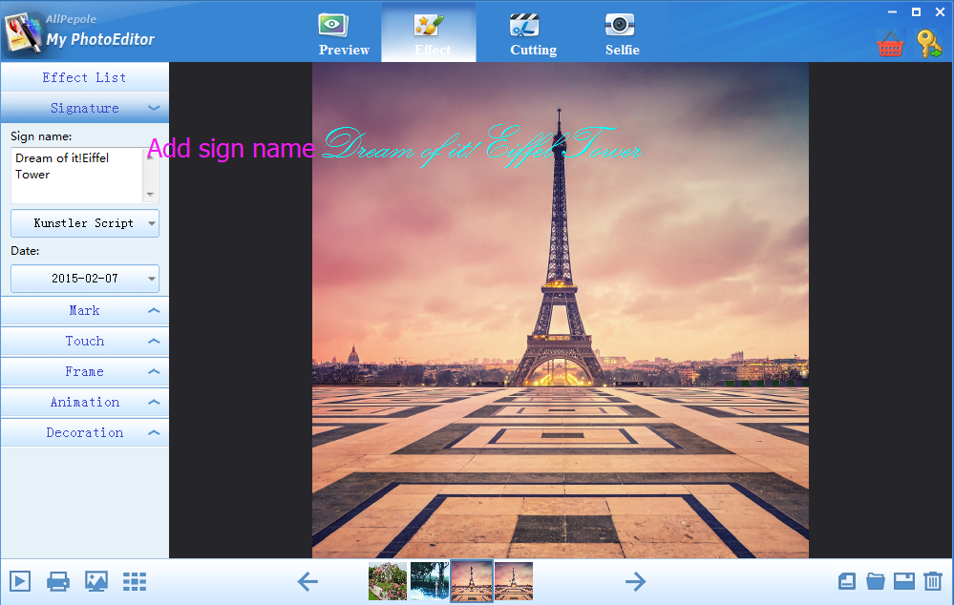This screenshot has height=605, width=954.
Task: Go to previous photo with left arrow
Action: (307, 581)
